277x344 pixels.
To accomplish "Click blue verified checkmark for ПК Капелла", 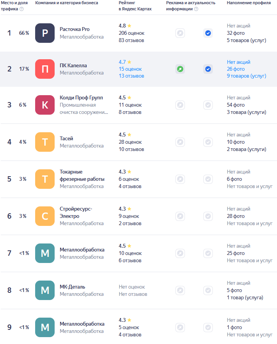I will 208,69.
